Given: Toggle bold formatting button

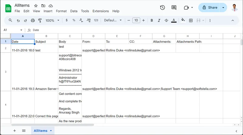Looking at the screenshot, I should point(152,20).
